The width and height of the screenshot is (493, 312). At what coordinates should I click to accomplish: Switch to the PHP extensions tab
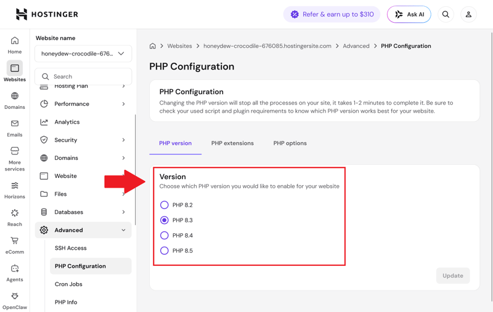pos(232,143)
